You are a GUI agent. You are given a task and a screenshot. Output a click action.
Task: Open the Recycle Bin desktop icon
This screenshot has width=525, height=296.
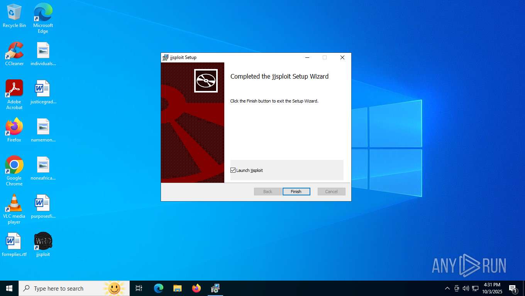(14, 16)
